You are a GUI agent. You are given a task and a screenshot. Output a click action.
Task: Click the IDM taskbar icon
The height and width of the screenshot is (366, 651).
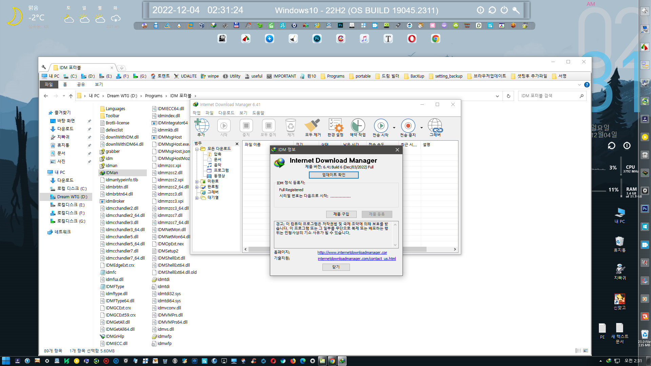click(342, 361)
